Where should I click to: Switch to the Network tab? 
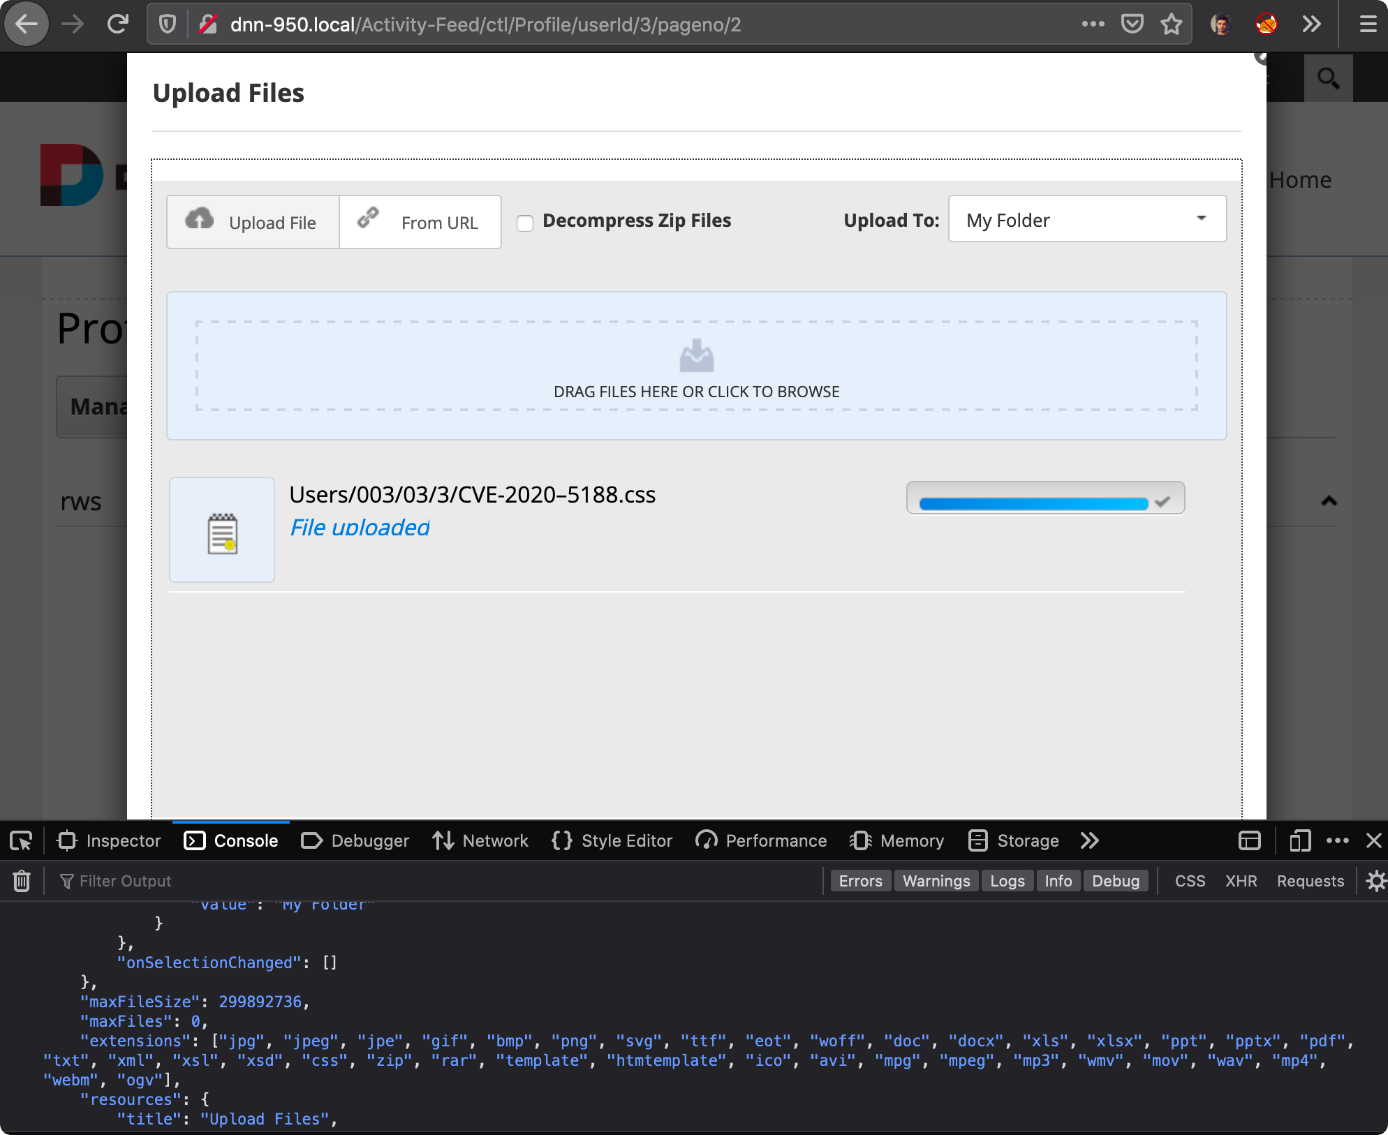[x=480, y=840]
